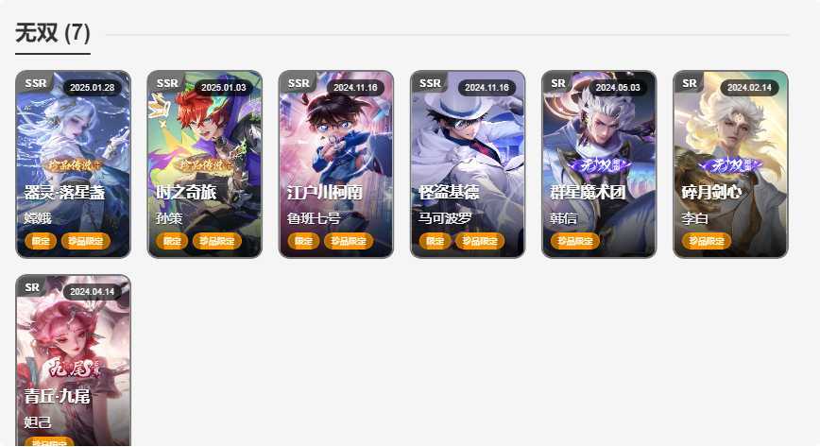Select the 无双 (7) section heading

(53, 33)
